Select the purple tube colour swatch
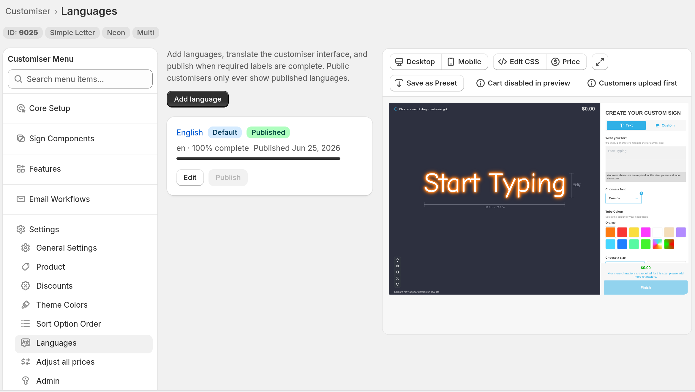Screen dimensions: 695x392 (681, 232)
